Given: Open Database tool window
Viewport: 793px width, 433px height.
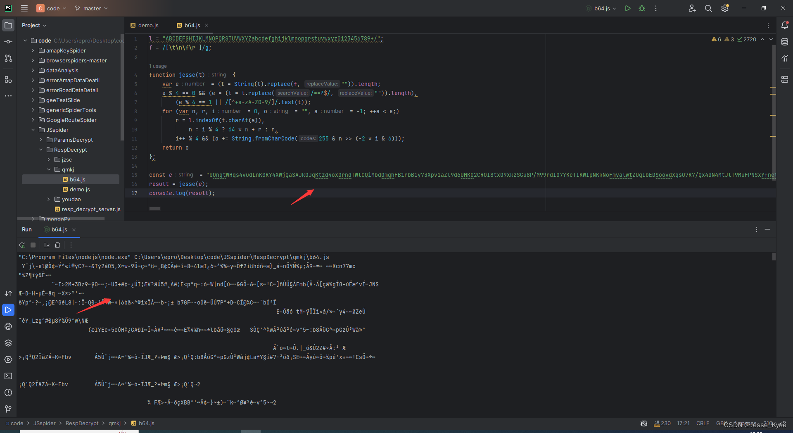Looking at the screenshot, I should pyautogui.click(x=785, y=42).
